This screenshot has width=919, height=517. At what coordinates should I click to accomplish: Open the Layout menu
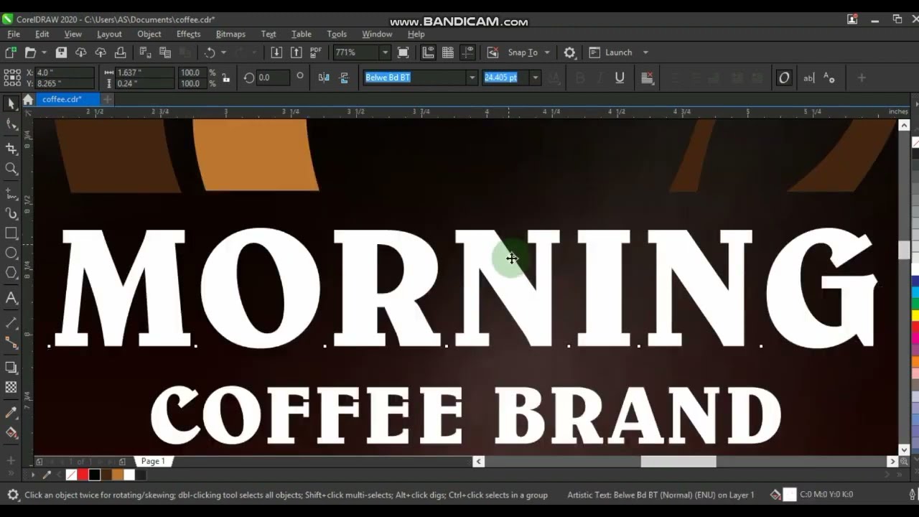pos(109,34)
